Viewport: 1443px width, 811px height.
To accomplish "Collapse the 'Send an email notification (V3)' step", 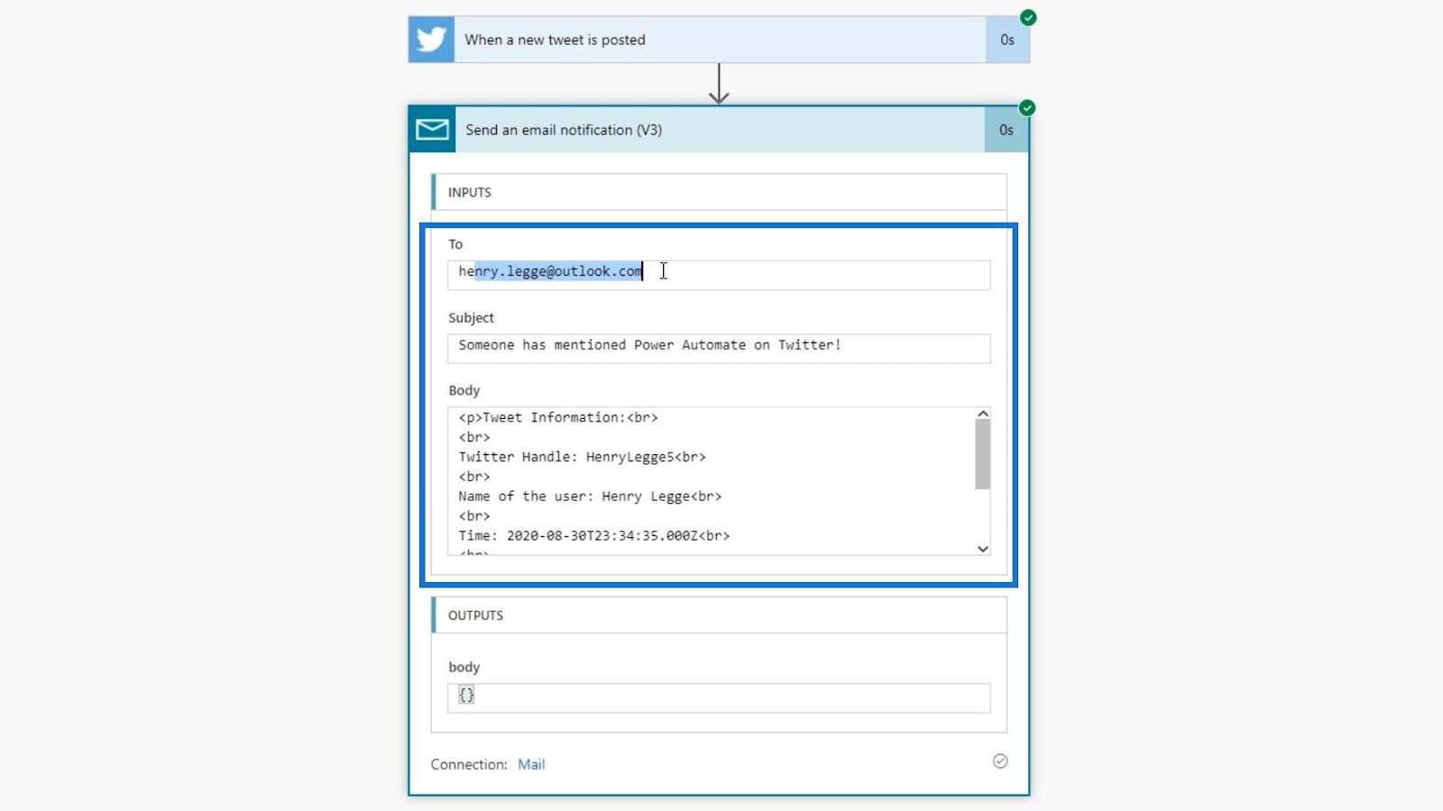I will 719,130.
